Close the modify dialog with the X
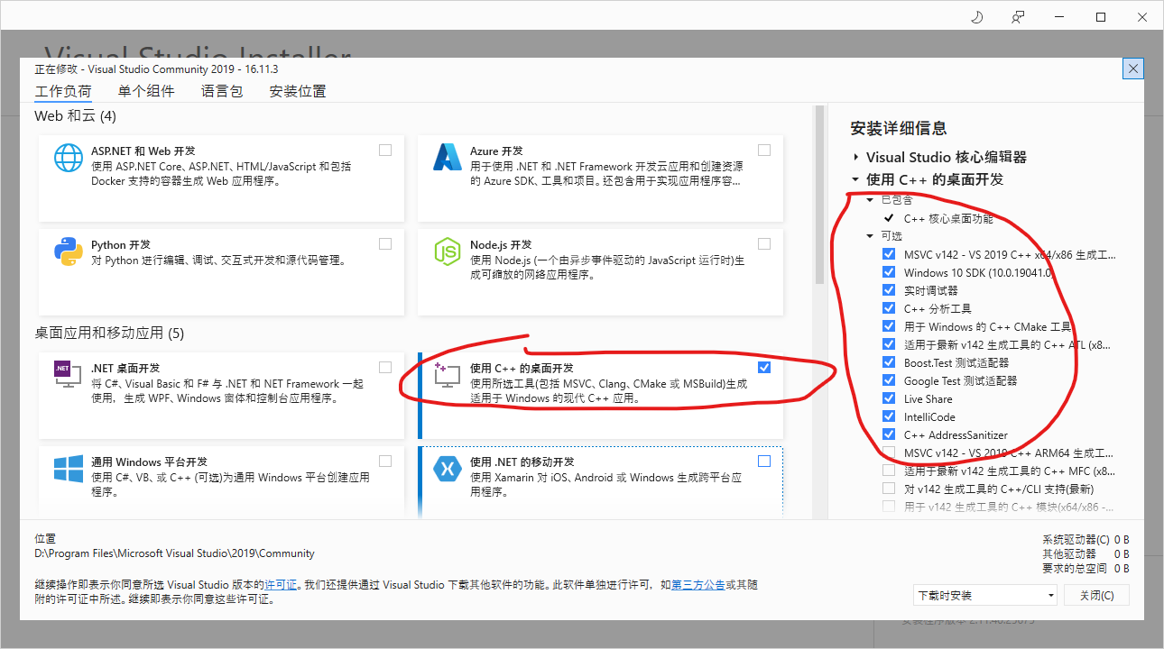Screen dimensions: 1164x649 [x=1134, y=69]
